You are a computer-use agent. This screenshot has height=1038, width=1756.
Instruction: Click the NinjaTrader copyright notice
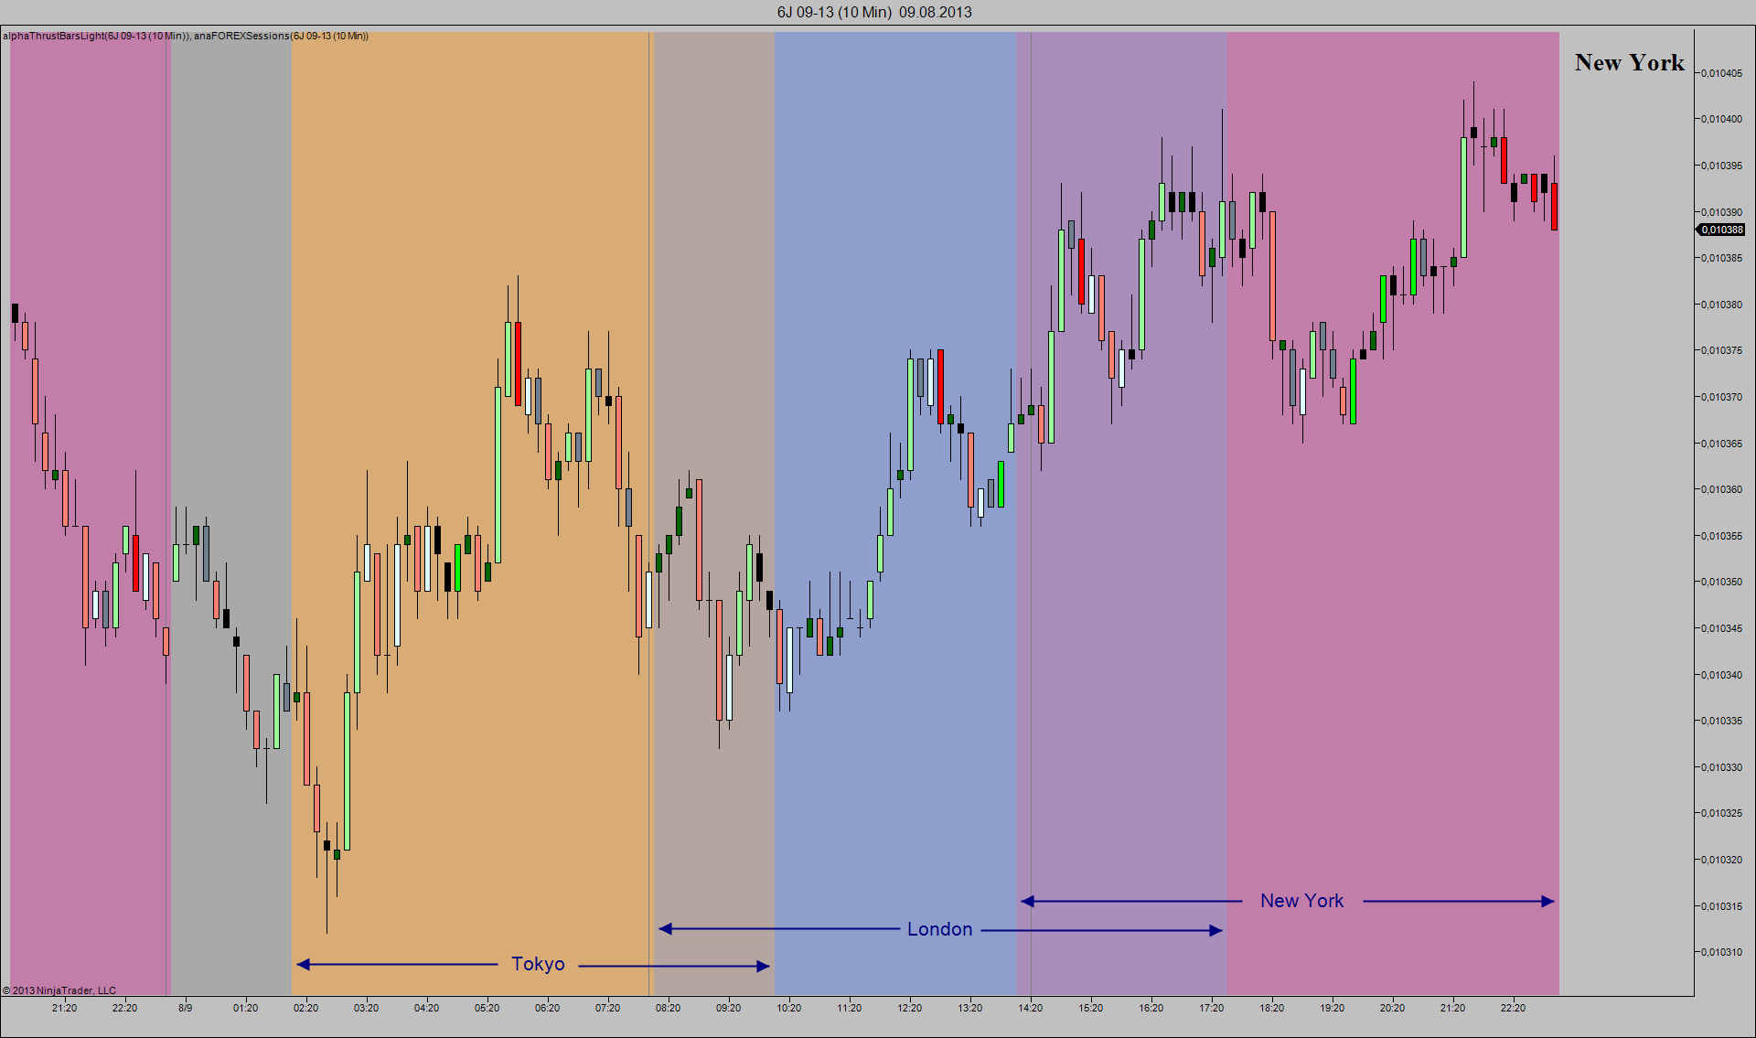[x=59, y=990]
